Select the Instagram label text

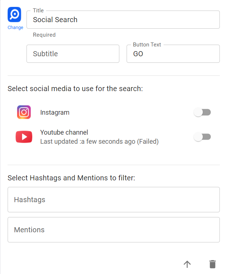55,113
